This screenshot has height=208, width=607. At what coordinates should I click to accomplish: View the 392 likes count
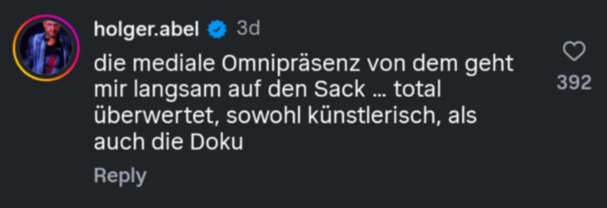coord(574,82)
